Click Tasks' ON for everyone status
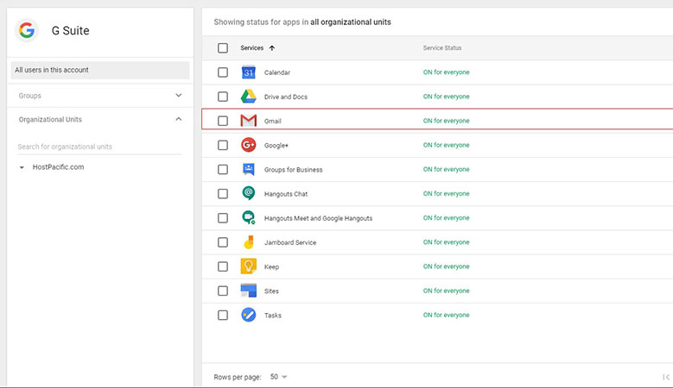The image size is (673, 388). pyautogui.click(x=447, y=315)
